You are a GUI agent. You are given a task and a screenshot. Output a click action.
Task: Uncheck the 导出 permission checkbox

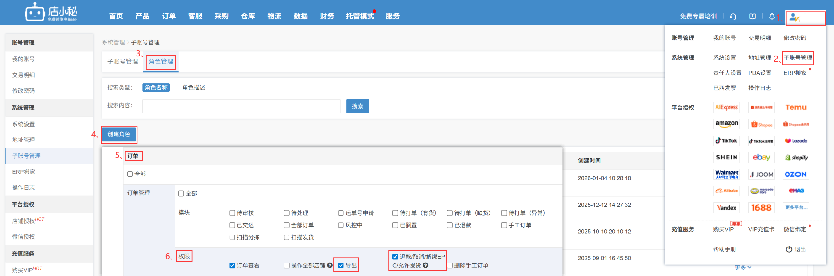click(341, 265)
